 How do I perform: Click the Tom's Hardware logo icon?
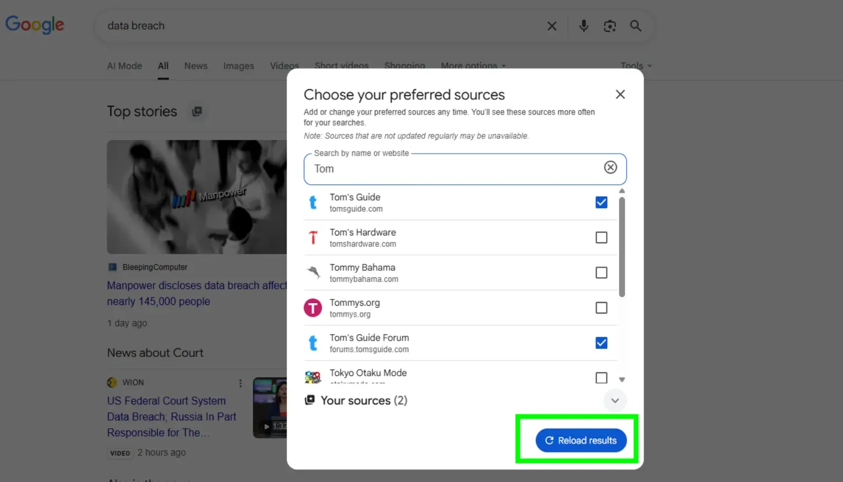click(313, 238)
